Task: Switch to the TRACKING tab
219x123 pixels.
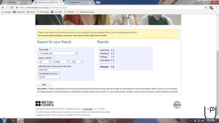Action: 16,2
